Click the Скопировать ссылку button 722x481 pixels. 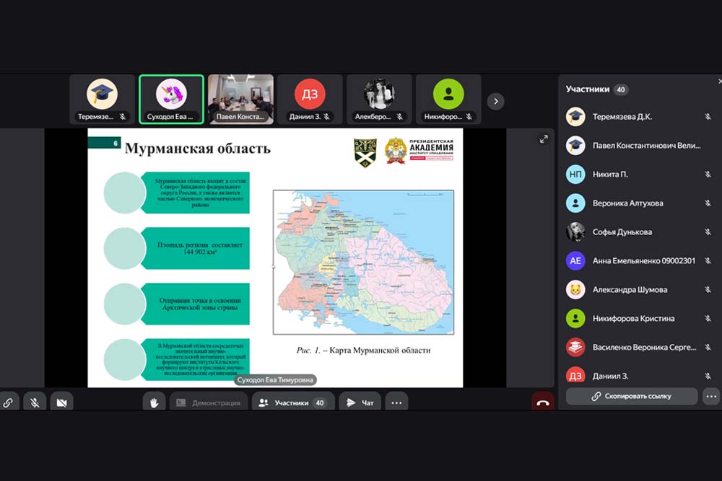631,396
